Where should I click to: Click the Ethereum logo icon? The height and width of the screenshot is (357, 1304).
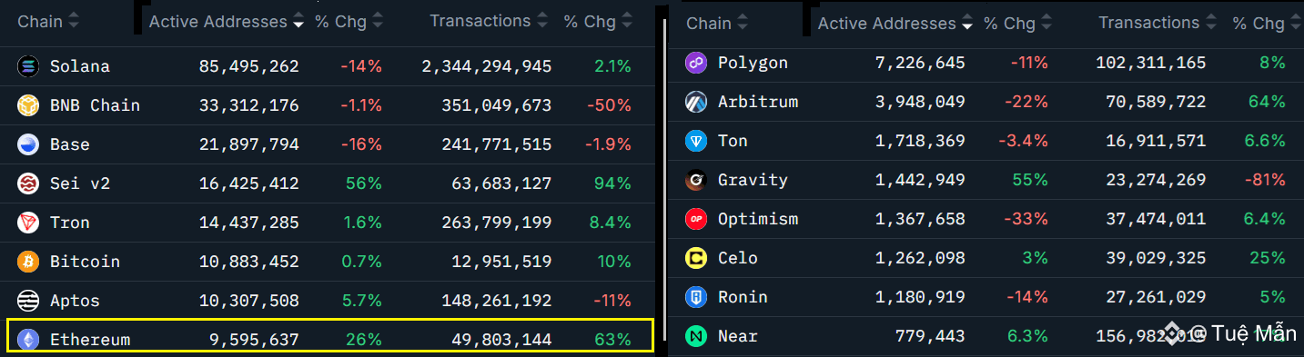[28, 340]
